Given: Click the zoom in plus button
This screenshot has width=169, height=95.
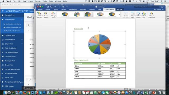Looking at the screenshot, I should (157, 89).
